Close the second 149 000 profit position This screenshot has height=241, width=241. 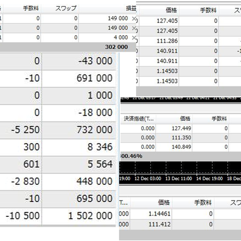(x=134, y=28)
